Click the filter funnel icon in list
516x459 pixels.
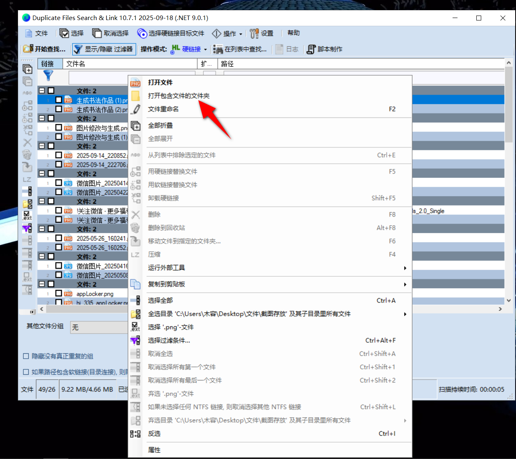tap(48, 75)
